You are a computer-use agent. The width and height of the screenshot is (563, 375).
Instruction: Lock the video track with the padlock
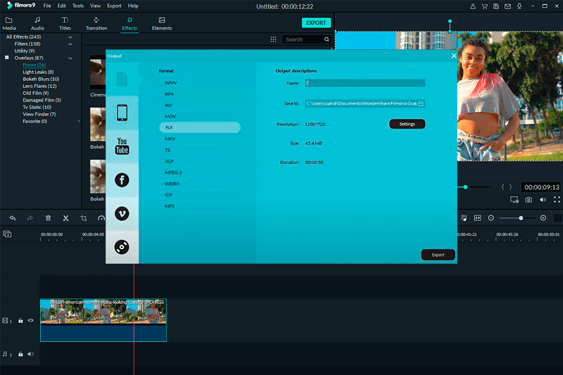(x=21, y=321)
